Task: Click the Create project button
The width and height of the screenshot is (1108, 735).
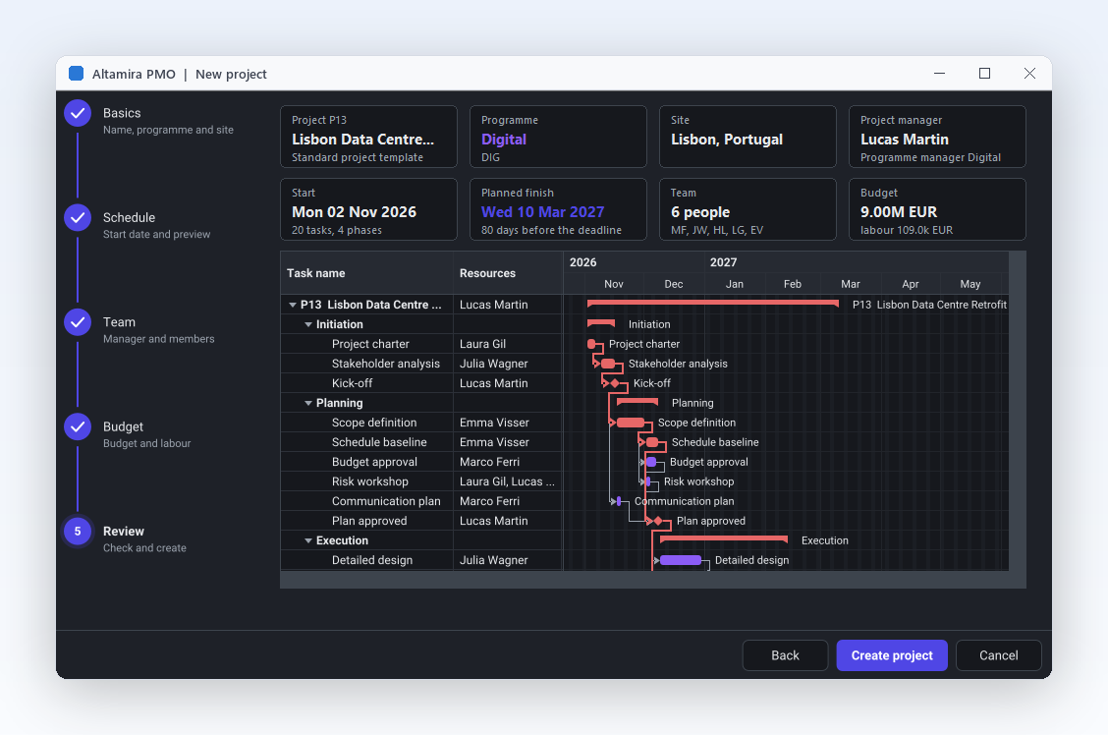Action: [892, 655]
